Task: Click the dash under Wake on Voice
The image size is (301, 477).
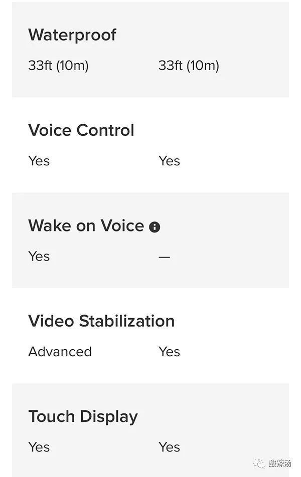Action: tap(164, 257)
